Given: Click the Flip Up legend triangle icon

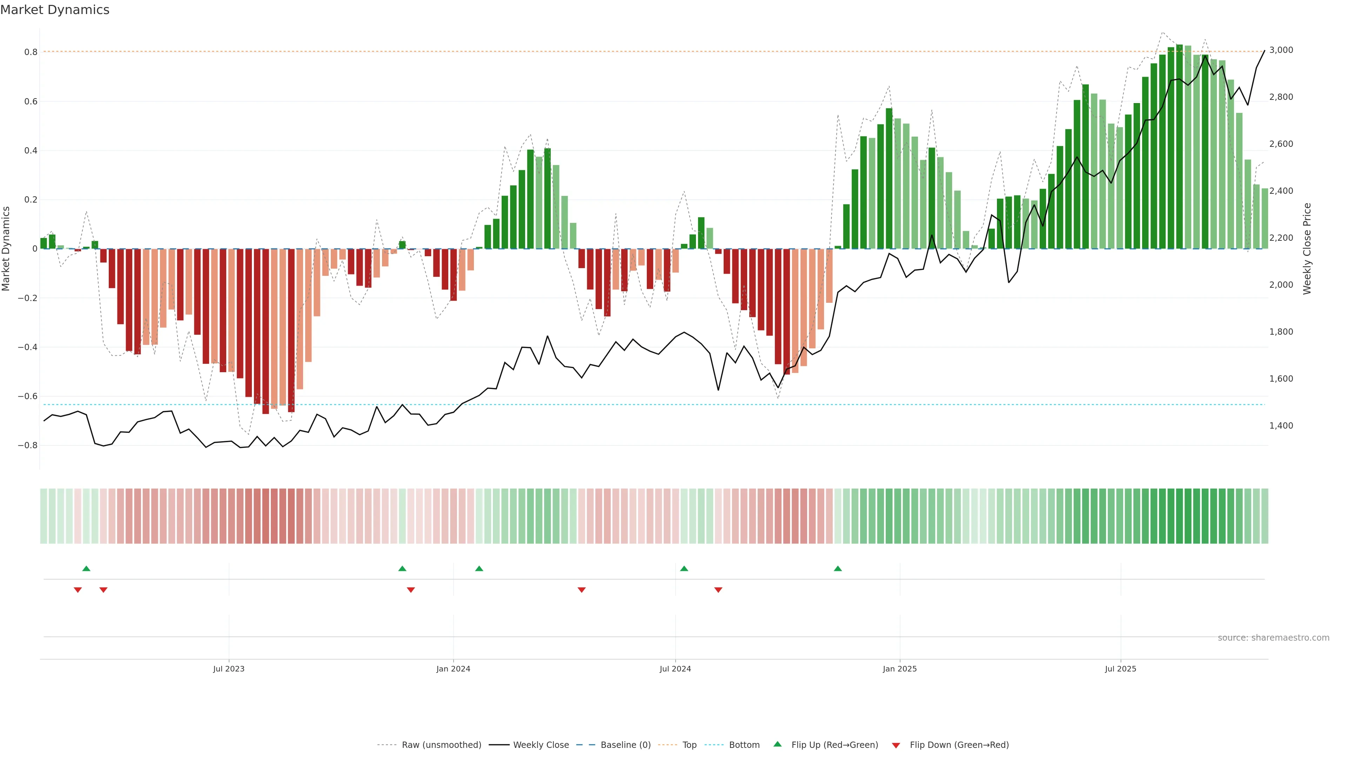Looking at the screenshot, I should [x=777, y=744].
